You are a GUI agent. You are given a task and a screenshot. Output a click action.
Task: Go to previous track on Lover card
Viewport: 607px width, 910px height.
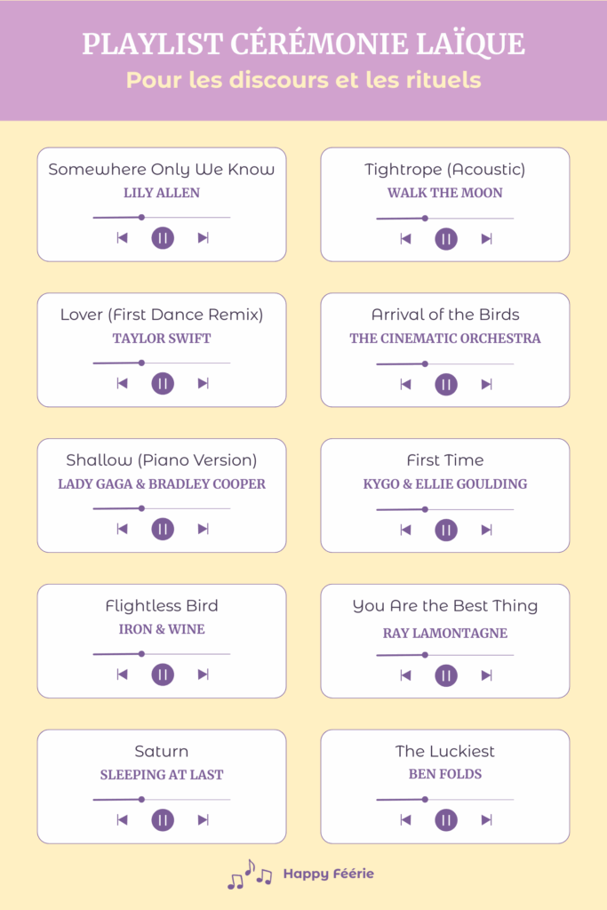122,384
